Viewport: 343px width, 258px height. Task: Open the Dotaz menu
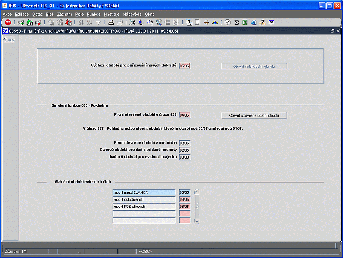(x=37, y=15)
